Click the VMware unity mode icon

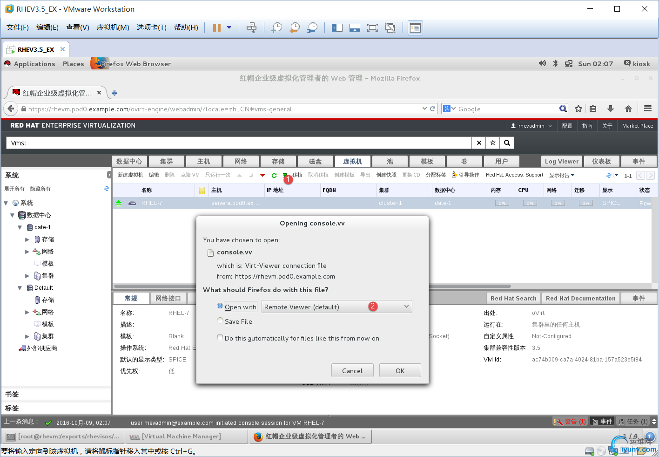[390, 27]
